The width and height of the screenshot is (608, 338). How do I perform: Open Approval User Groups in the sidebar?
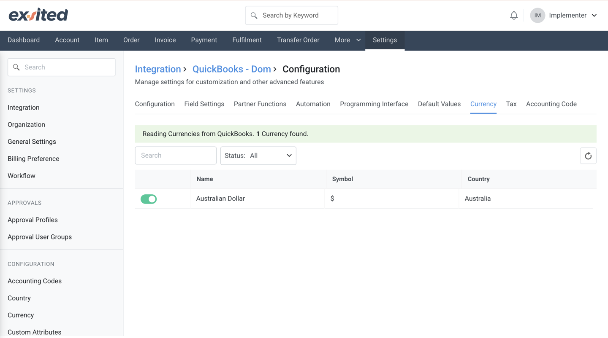click(40, 237)
